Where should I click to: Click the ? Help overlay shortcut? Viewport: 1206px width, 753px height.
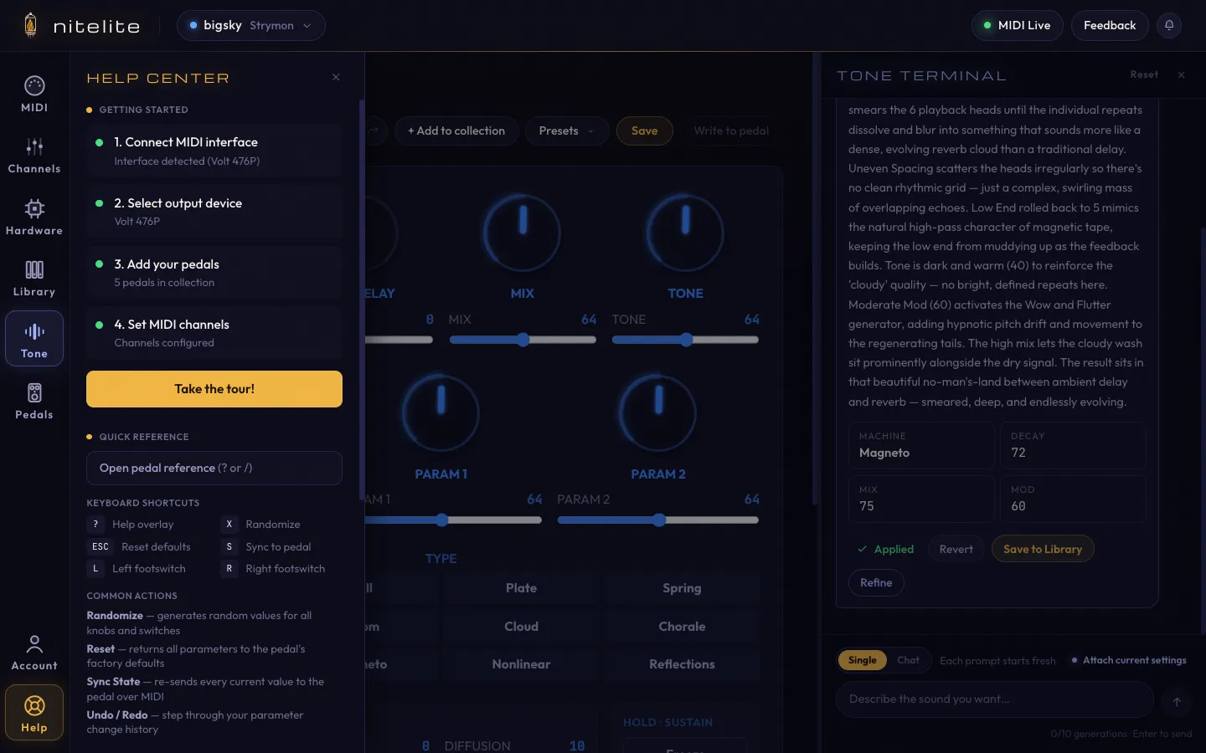(x=95, y=525)
